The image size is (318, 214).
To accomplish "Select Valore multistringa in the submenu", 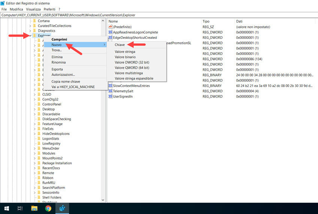I will click(x=137, y=73).
